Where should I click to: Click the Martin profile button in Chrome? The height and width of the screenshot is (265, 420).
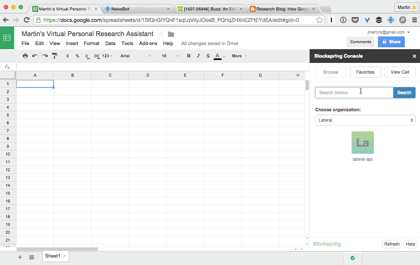tap(407, 7)
